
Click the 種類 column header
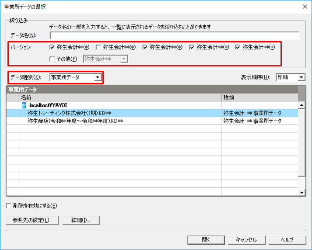click(x=260, y=97)
